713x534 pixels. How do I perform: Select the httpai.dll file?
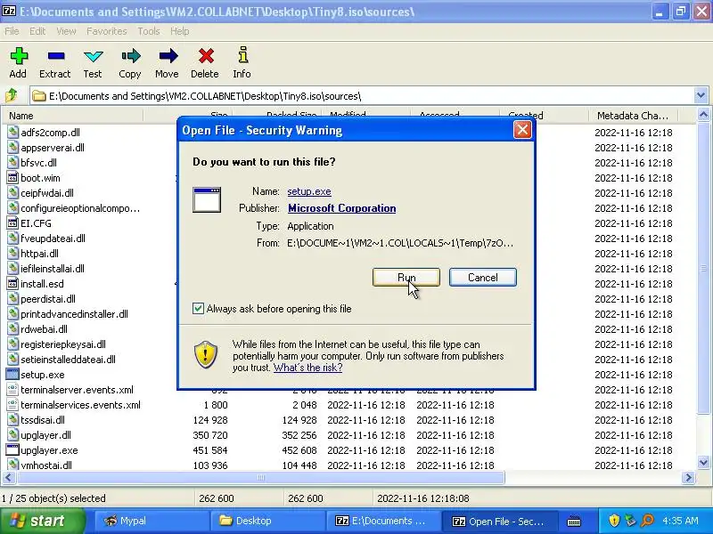coord(39,254)
